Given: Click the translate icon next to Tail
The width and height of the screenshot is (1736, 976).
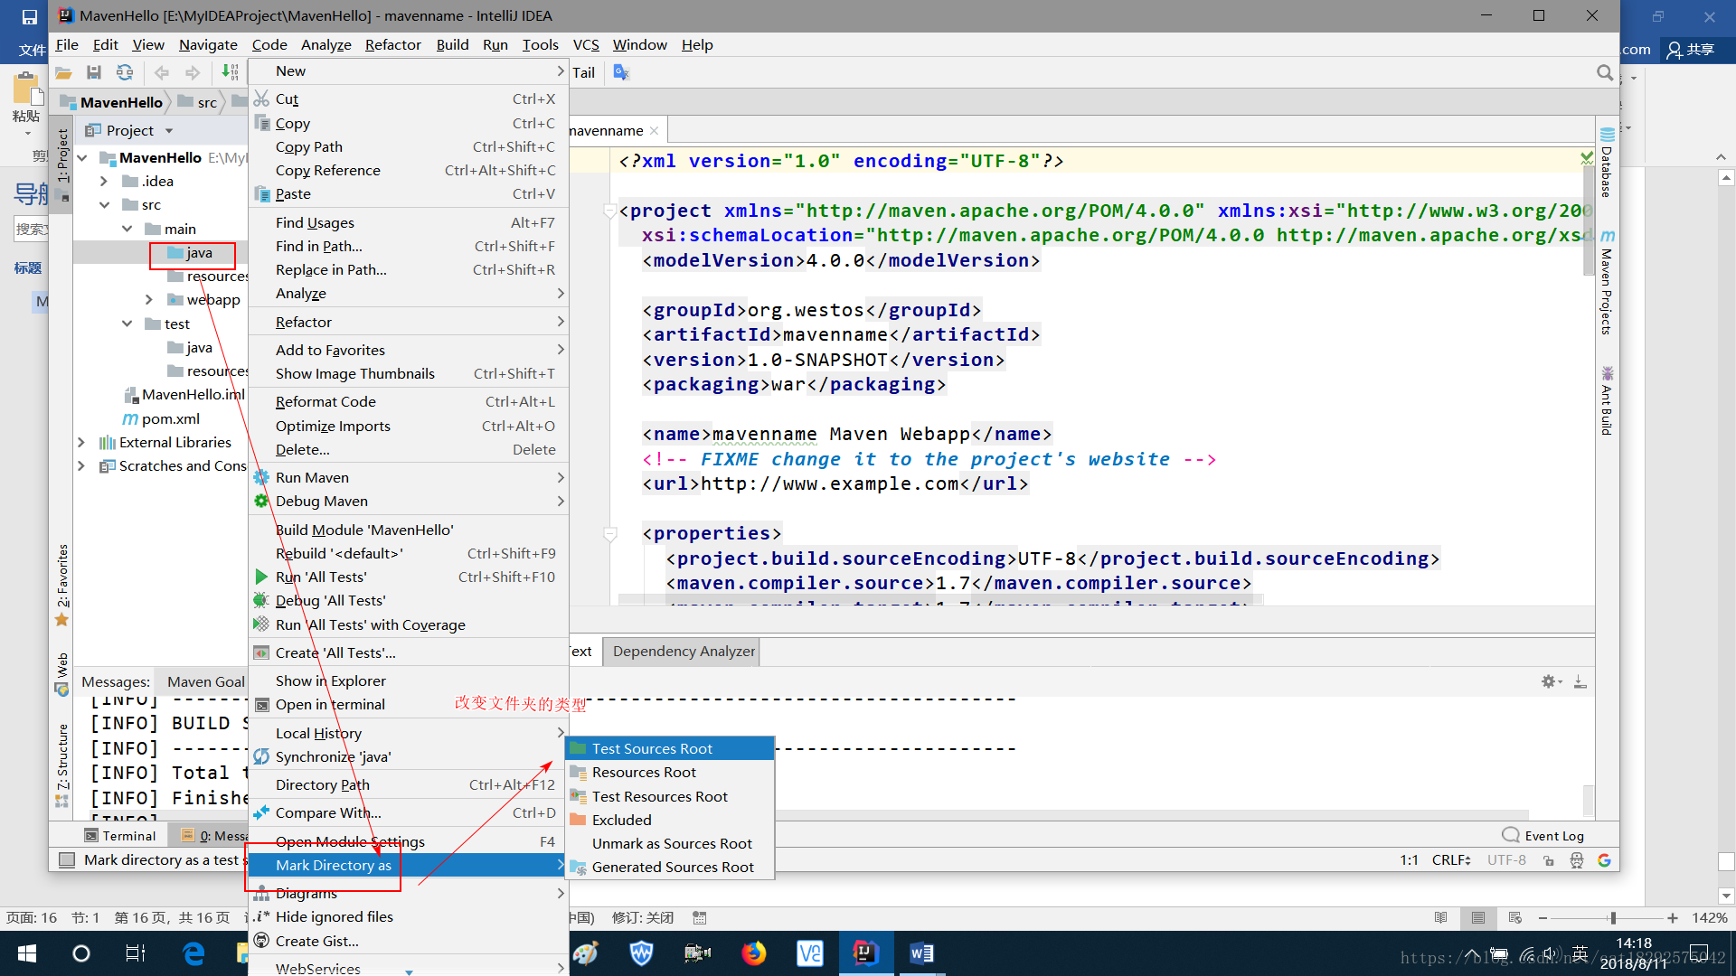Looking at the screenshot, I should click(x=621, y=72).
